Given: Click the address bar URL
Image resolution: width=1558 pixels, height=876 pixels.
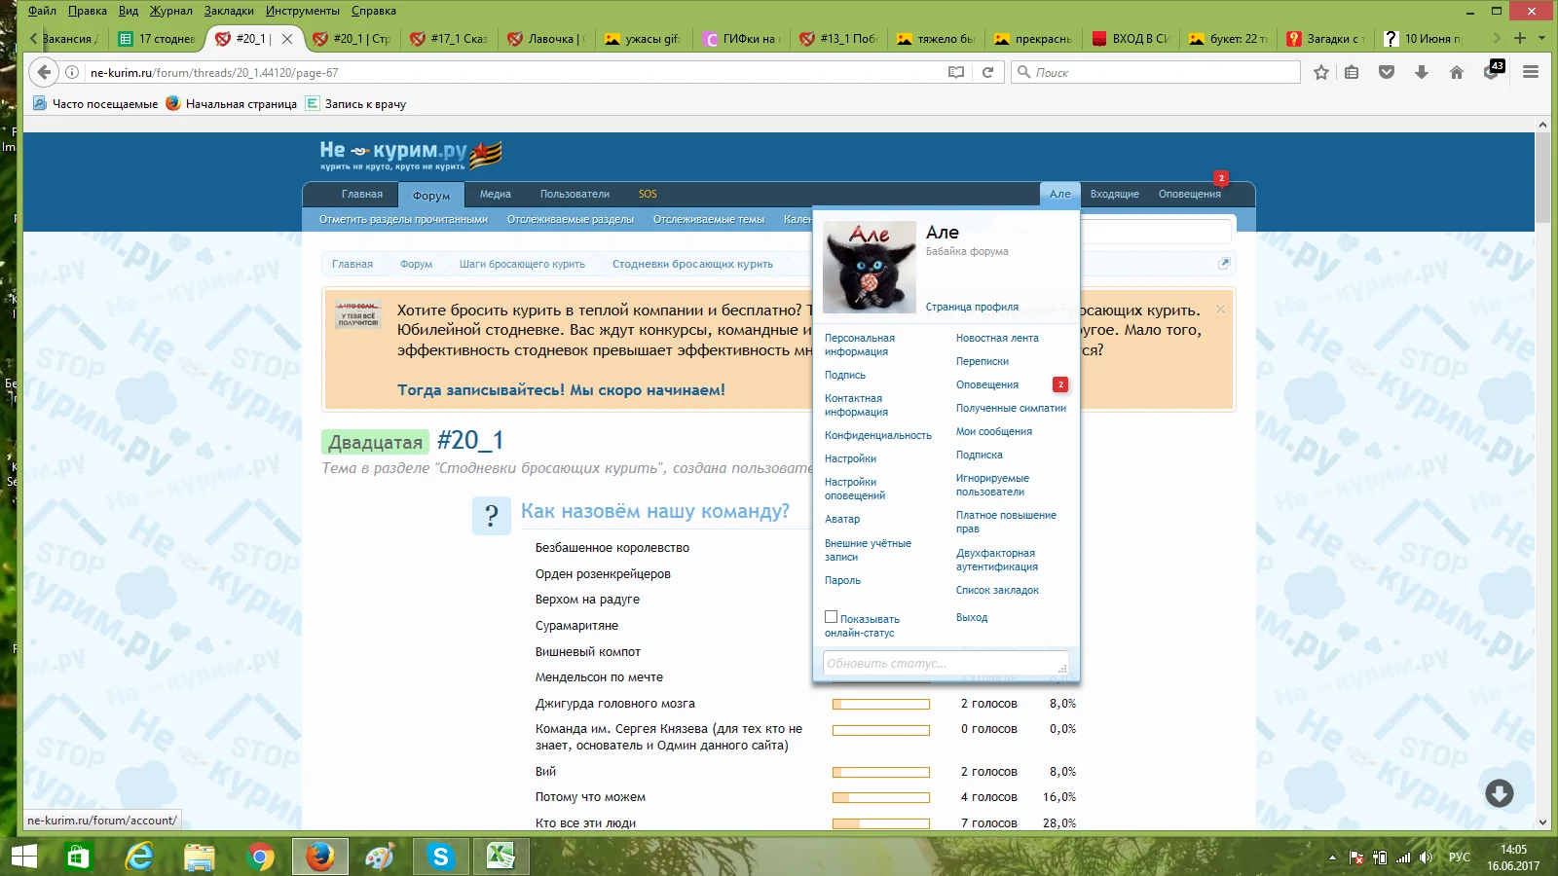Looking at the screenshot, I should (x=215, y=72).
